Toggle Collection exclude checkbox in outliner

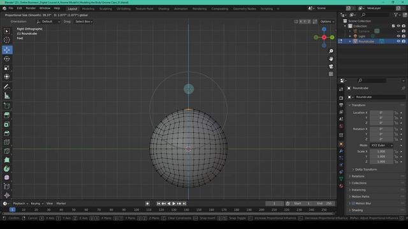393,26
